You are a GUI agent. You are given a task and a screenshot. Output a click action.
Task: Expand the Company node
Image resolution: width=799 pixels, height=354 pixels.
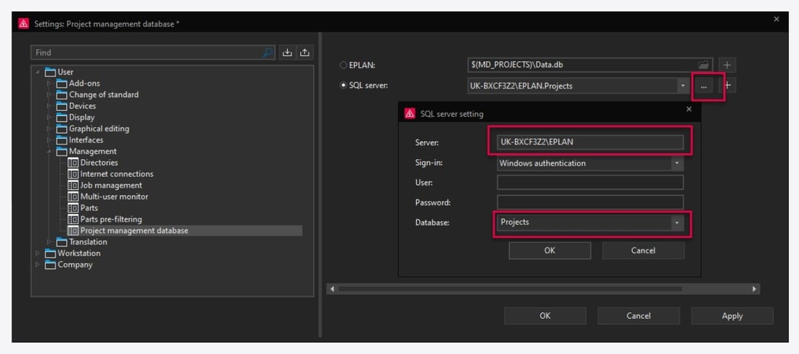(x=37, y=265)
